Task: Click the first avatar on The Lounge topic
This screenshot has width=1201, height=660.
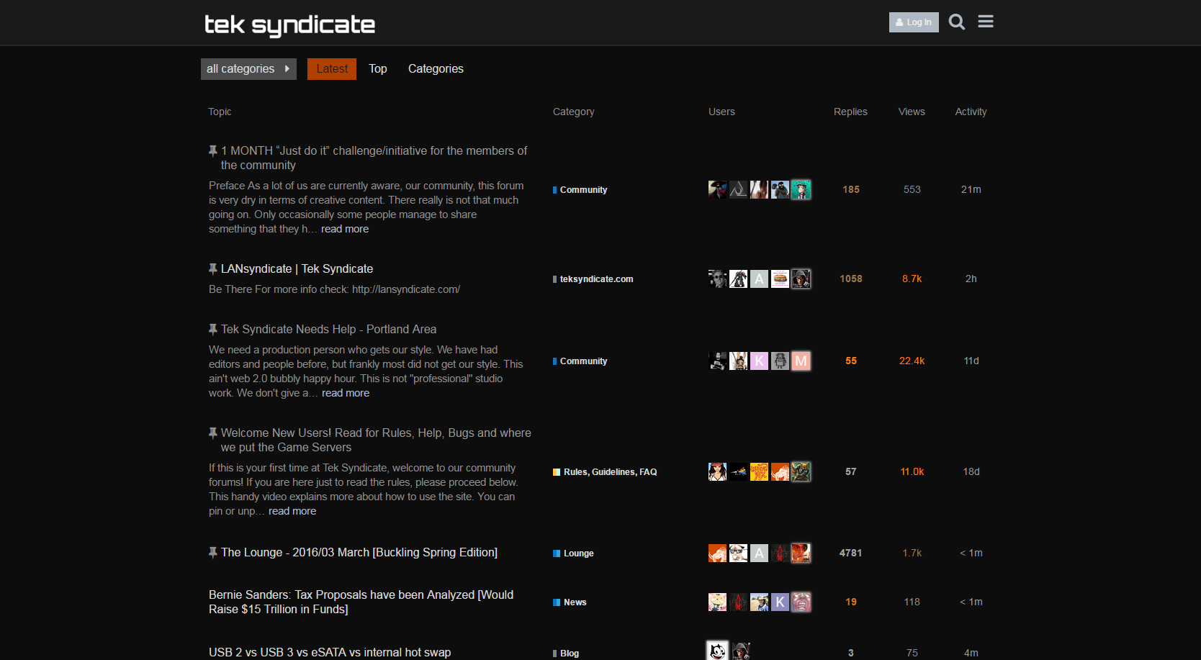Action: 717,553
